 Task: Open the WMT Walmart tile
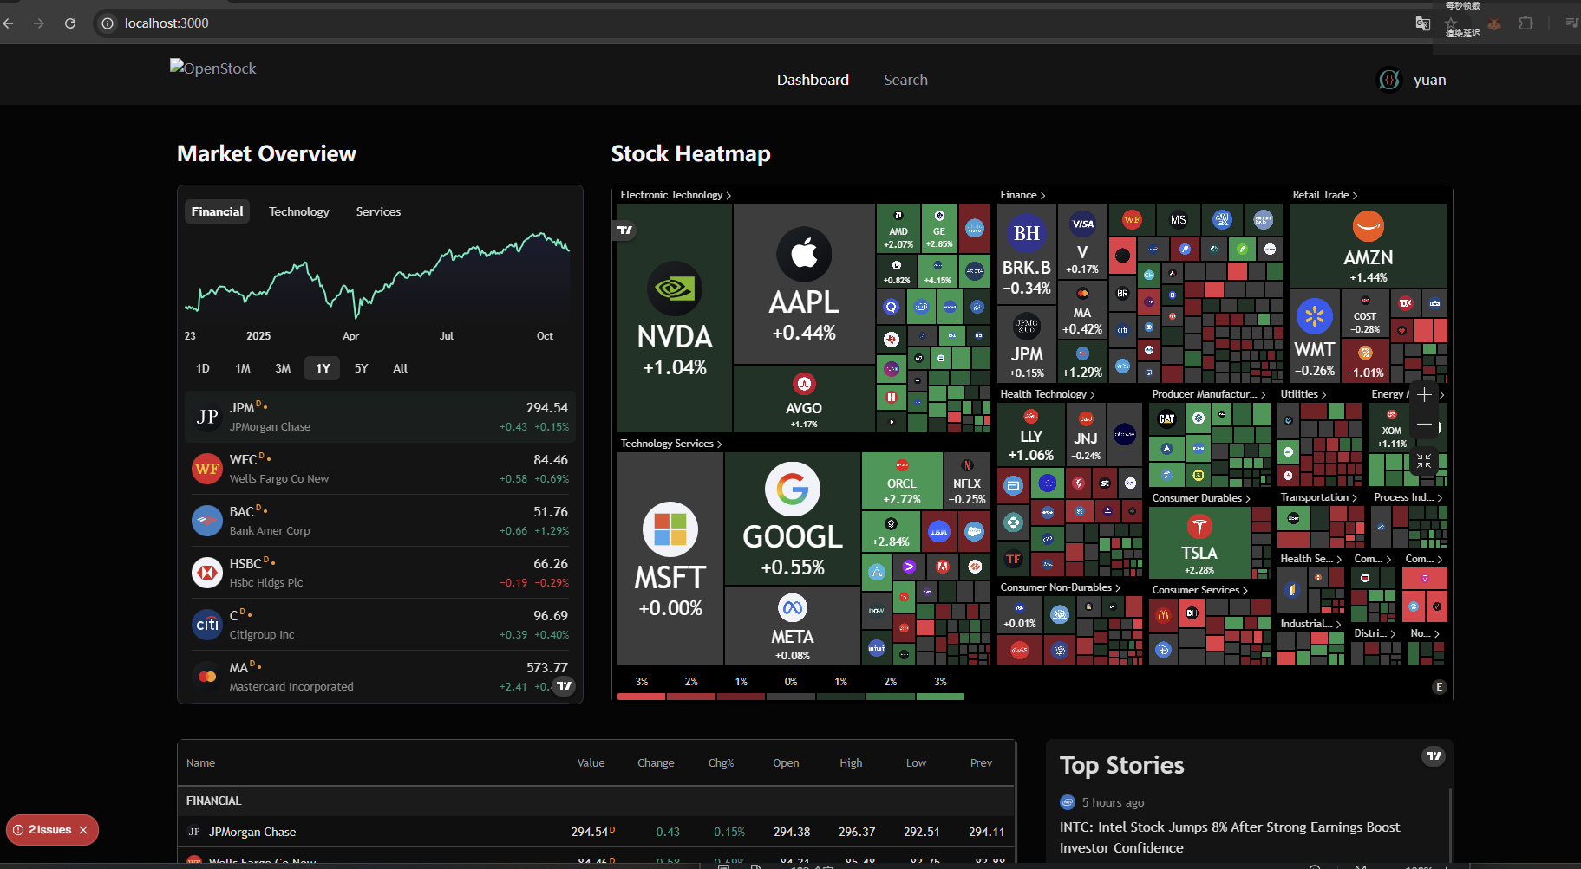[1315, 336]
